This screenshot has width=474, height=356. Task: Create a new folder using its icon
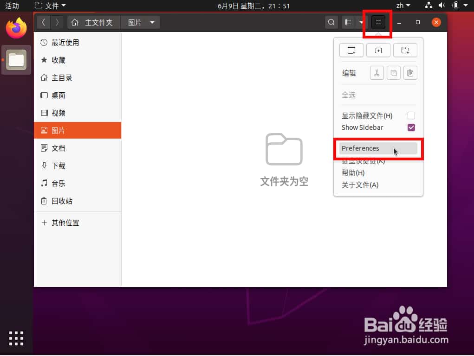tap(405, 50)
